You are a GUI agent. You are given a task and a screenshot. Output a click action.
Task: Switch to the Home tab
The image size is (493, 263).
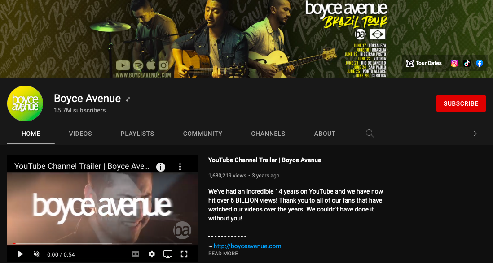[x=31, y=134]
